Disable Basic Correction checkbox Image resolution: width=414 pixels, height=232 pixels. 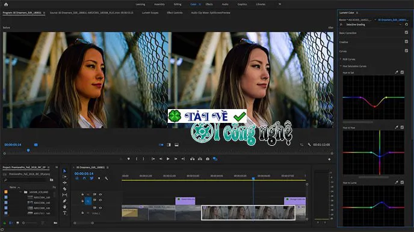(406, 32)
